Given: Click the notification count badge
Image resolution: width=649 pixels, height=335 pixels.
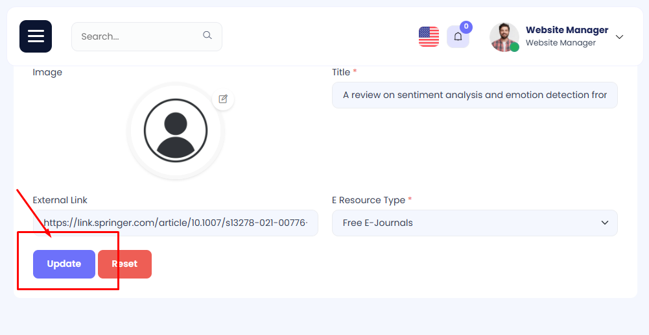Looking at the screenshot, I should (x=466, y=27).
